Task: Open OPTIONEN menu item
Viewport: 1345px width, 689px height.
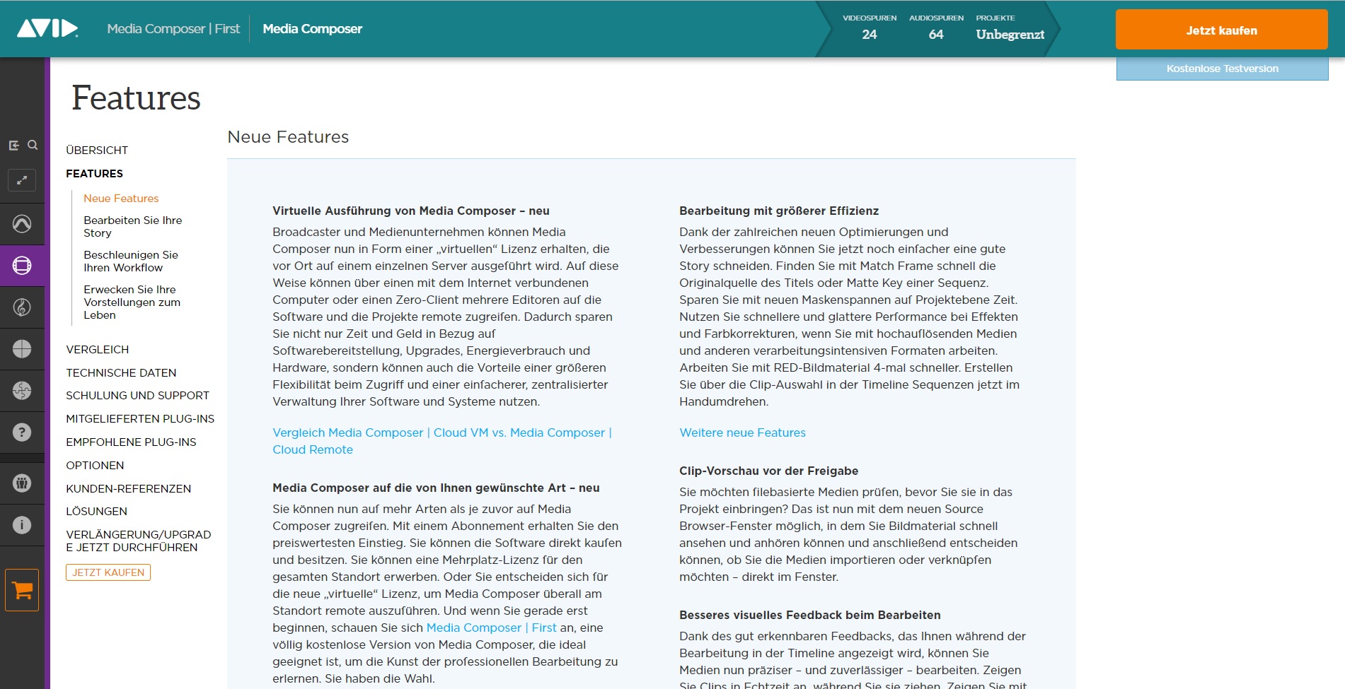Action: pyautogui.click(x=95, y=466)
